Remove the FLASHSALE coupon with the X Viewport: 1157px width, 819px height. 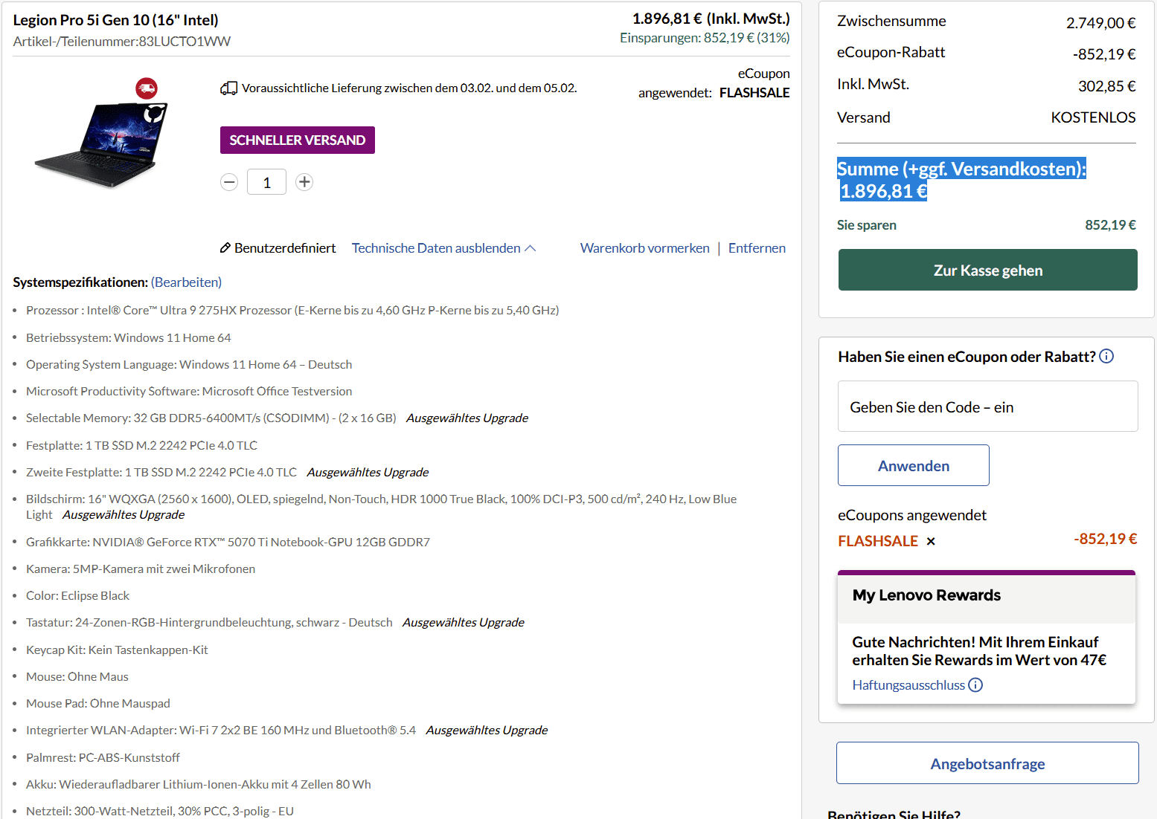tap(931, 542)
